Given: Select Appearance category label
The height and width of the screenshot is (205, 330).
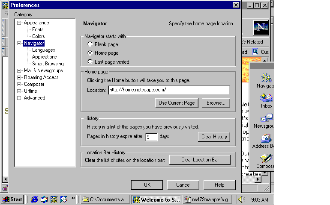Looking at the screenshot, I should click(36, 23).
